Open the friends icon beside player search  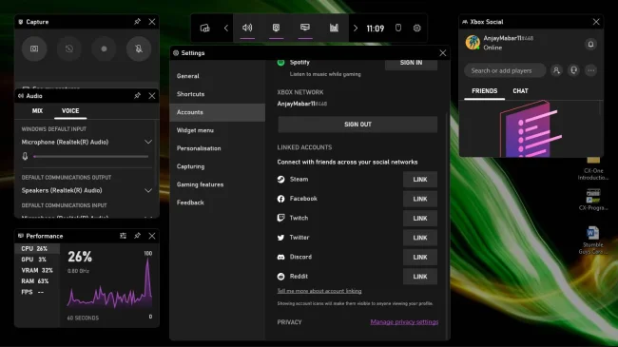click(x=556, y=70)
